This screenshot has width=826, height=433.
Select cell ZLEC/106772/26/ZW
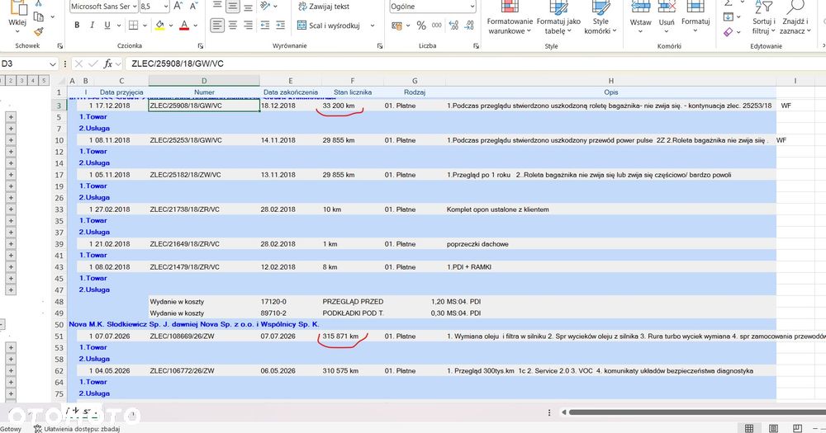pos(204,371)
